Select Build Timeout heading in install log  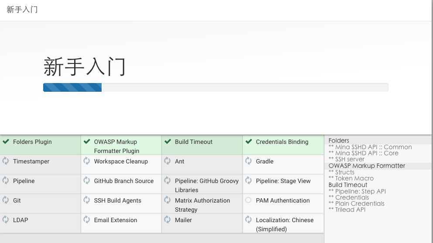click(348, 185)
